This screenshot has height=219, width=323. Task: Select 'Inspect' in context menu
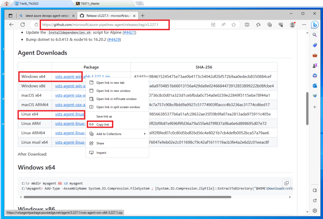[117, 153]
